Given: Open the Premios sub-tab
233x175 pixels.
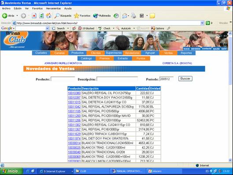Looking at the screenshot, I should (105, 59).
